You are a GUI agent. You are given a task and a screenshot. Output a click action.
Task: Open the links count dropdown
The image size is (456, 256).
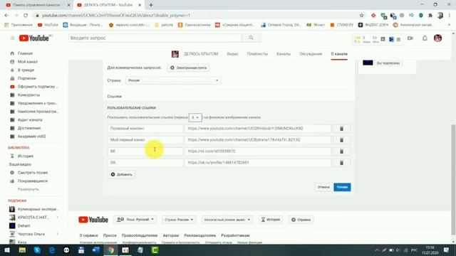(x=195, y=117)
